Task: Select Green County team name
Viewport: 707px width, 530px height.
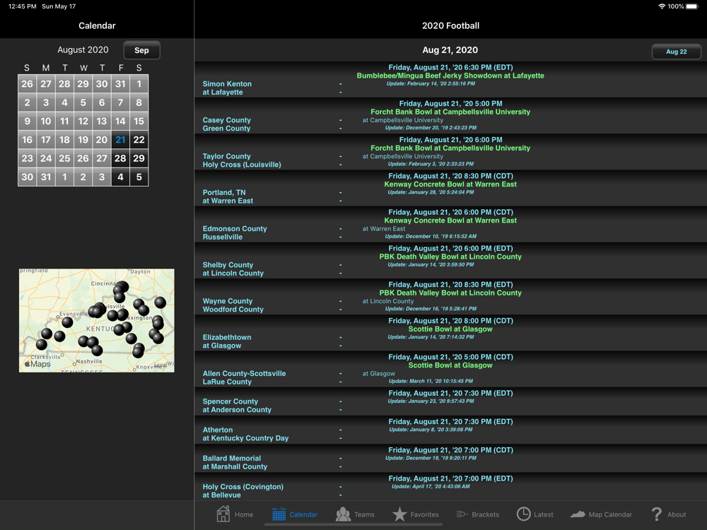Action: [226, 129]
